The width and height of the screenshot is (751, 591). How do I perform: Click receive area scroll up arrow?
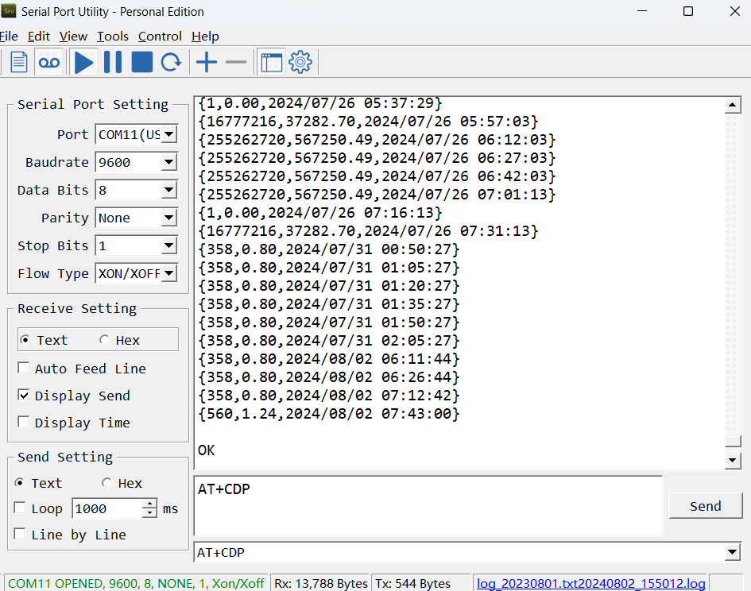point(733,105)
